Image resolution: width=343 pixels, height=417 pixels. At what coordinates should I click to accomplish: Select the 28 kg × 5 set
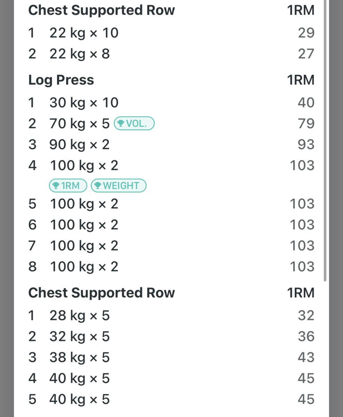click(x=80, y=316)
